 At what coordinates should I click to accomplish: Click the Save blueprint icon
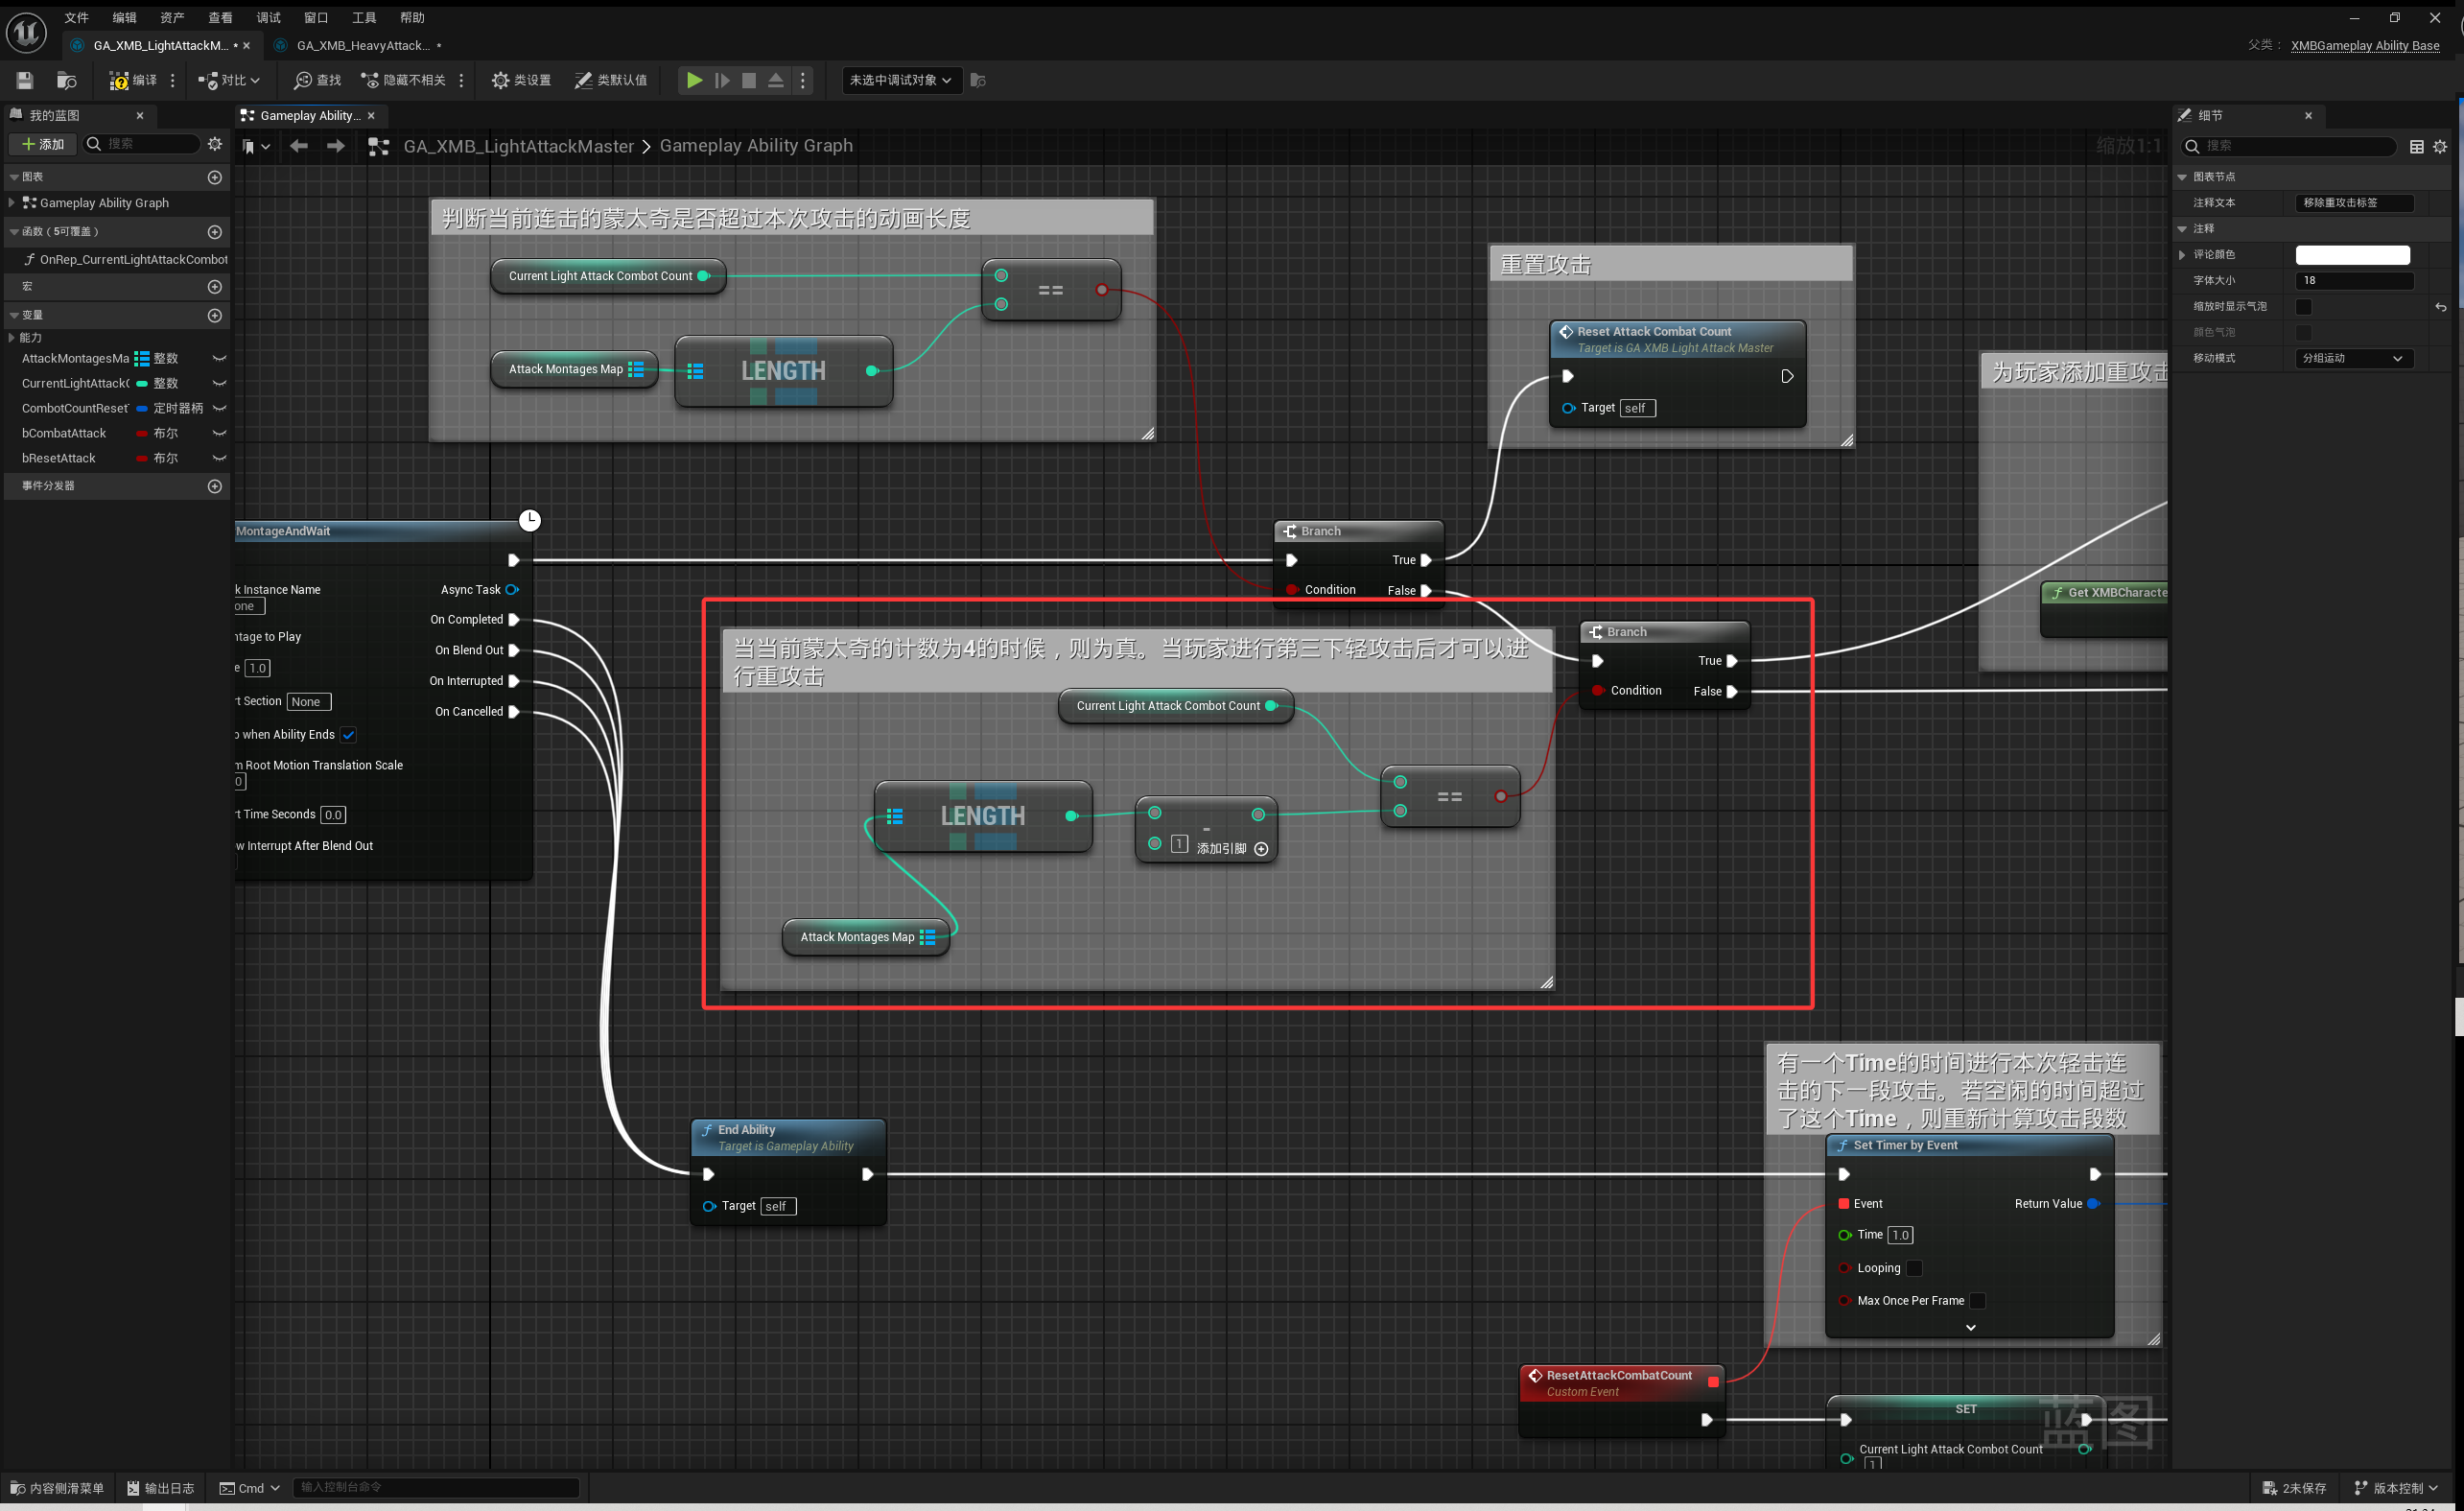tap(25, 80)
